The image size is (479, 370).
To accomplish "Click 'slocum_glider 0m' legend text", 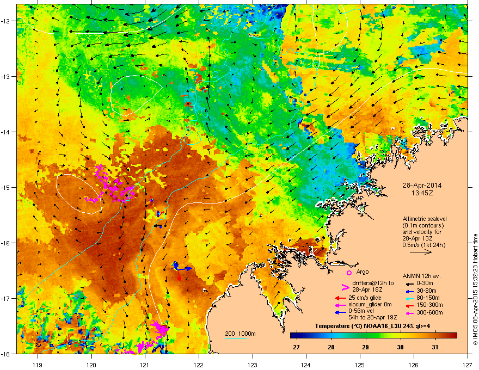I will pos(370,304).
